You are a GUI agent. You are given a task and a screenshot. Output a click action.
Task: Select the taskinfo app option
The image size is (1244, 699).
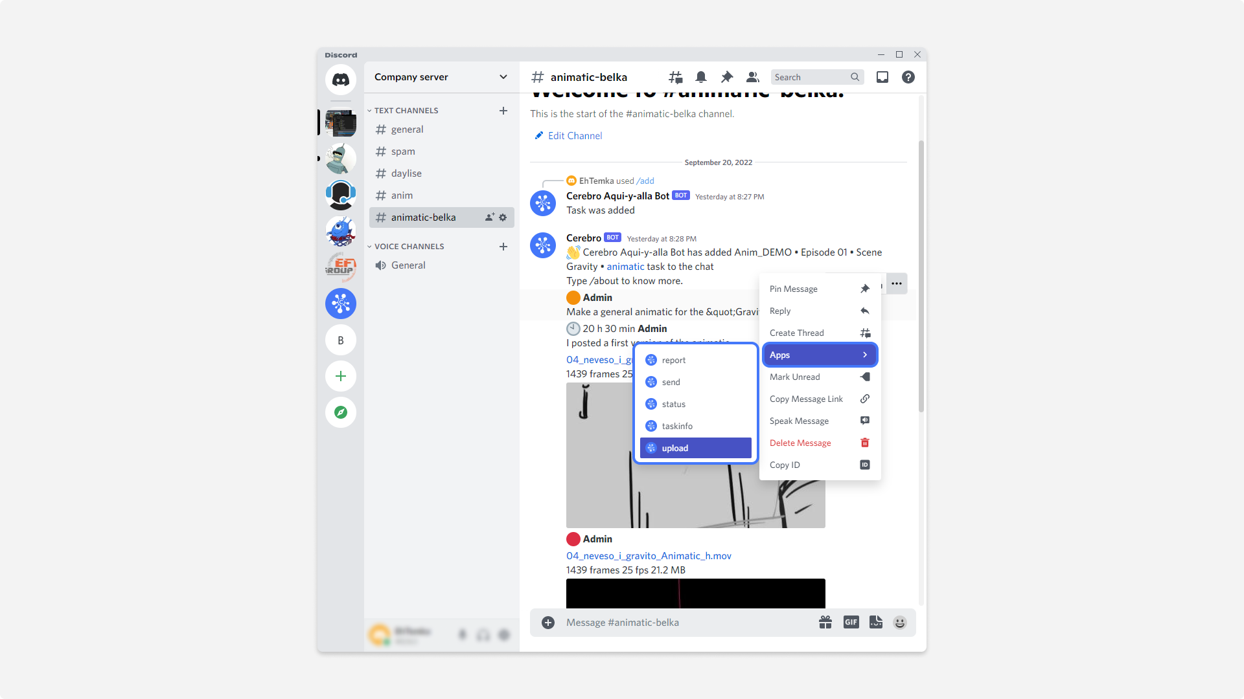[695, 425]
